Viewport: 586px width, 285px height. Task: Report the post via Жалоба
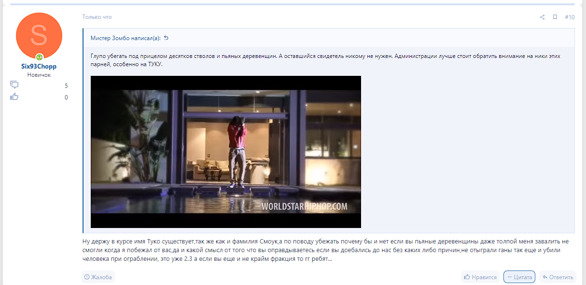(x=98, y=277)
